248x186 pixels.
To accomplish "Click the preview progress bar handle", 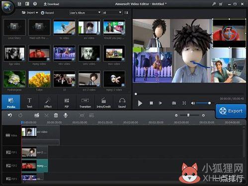I will pos(136,94).
